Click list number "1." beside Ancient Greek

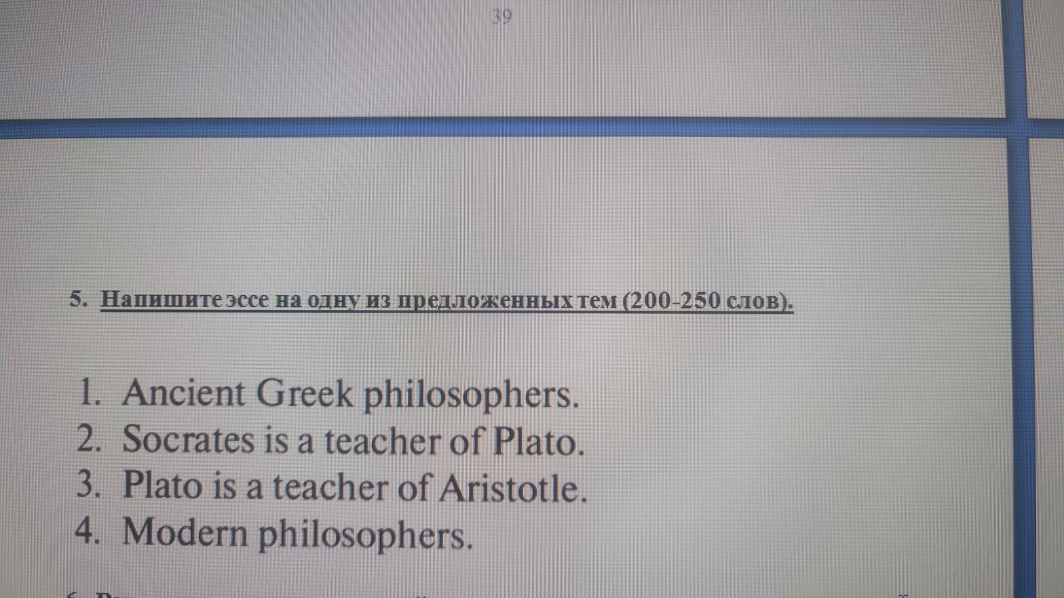click(x=90, y=393)
